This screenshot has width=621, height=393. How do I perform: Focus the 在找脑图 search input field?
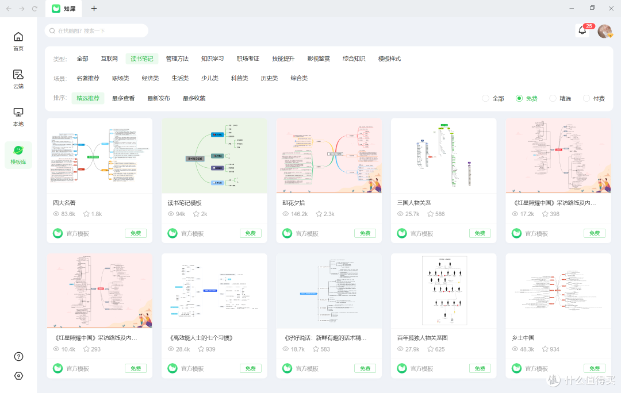click(x=97, y=31)
